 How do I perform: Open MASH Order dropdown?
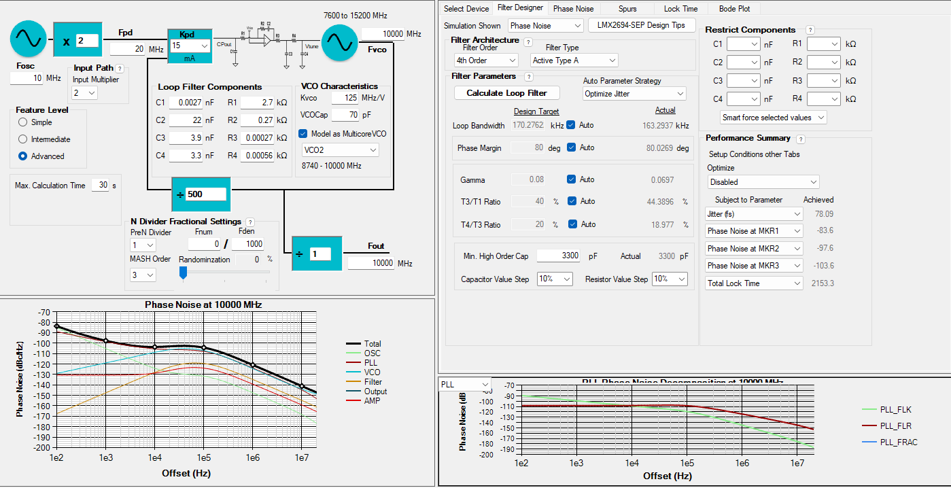coord(143,275)
